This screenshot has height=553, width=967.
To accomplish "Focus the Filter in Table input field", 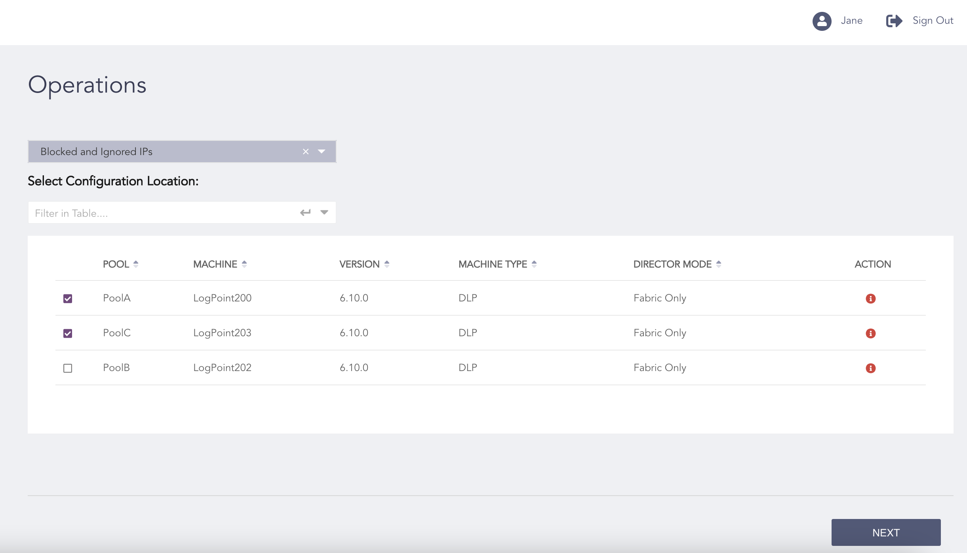I will click(x=162, y=213).
